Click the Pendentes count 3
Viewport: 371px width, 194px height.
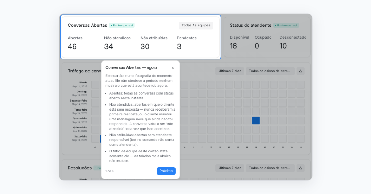pos(179,46)
